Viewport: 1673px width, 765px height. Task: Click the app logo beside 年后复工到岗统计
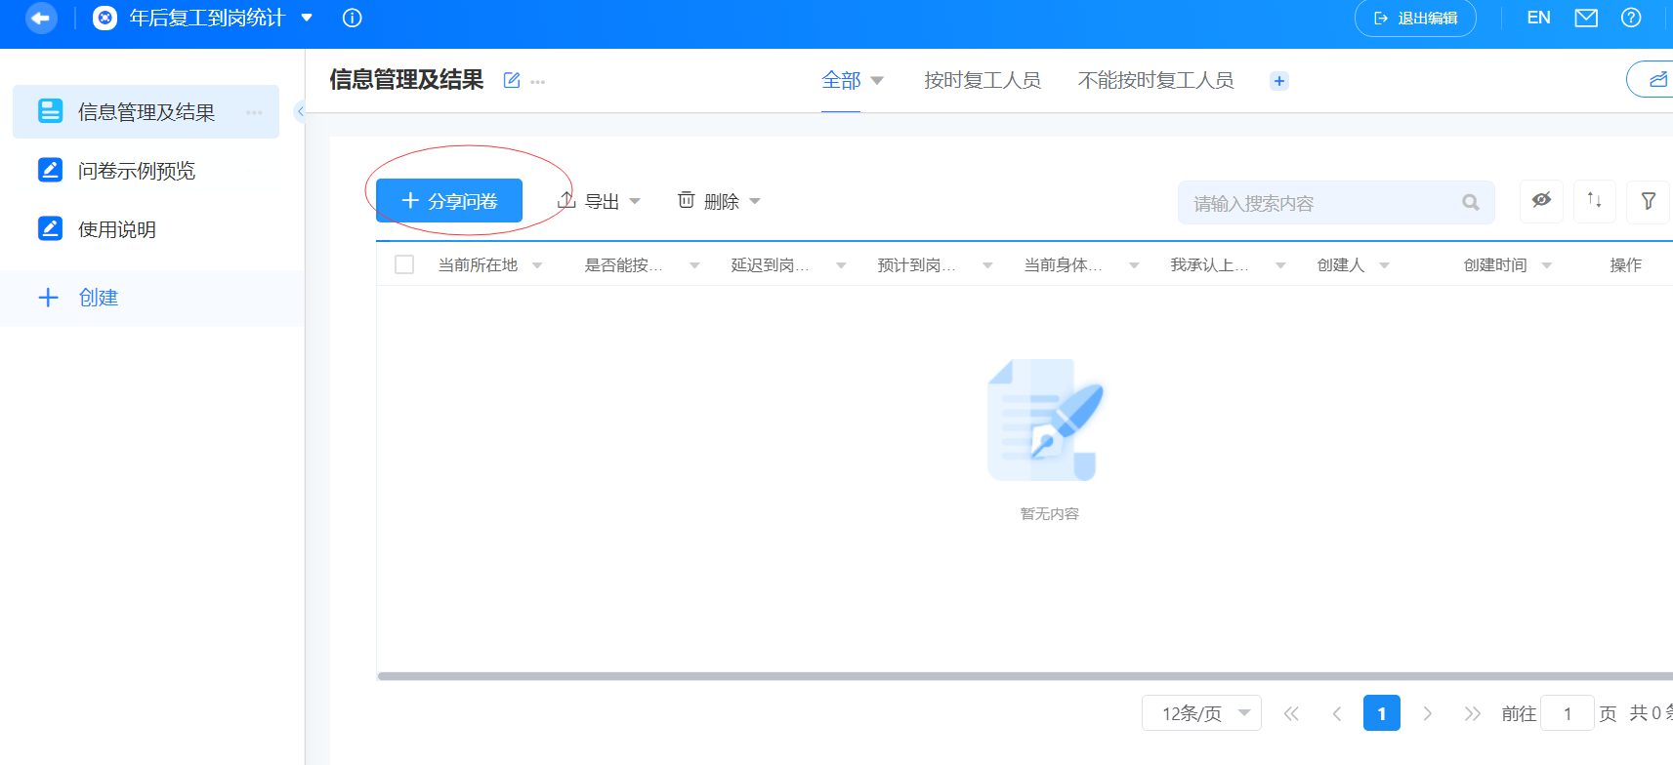point(105,18)
